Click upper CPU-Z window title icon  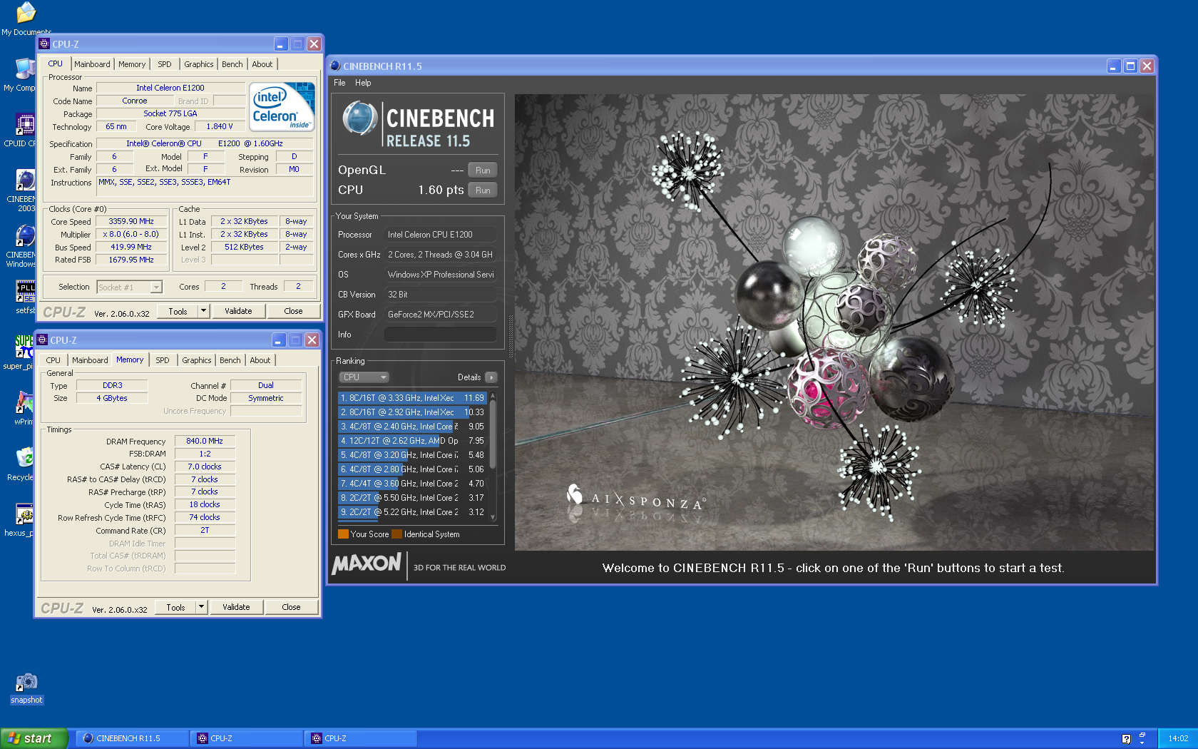tap(44, 44)
